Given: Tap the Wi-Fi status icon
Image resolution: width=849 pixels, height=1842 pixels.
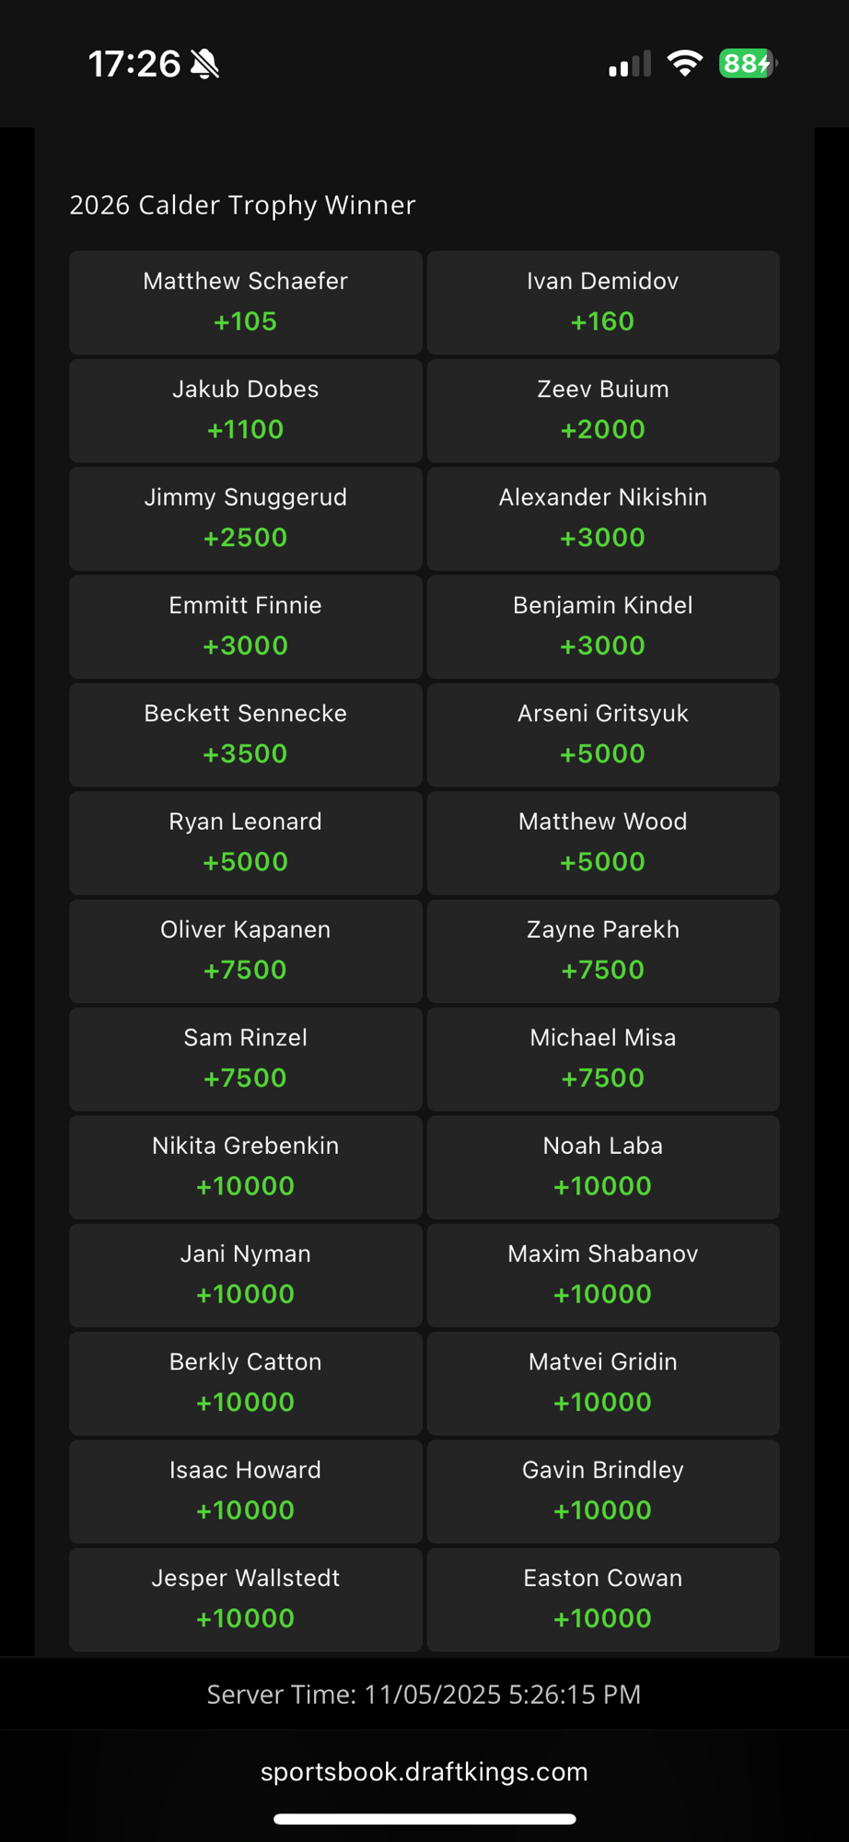Looking at the screenshot, I should [x=684, y=64].
